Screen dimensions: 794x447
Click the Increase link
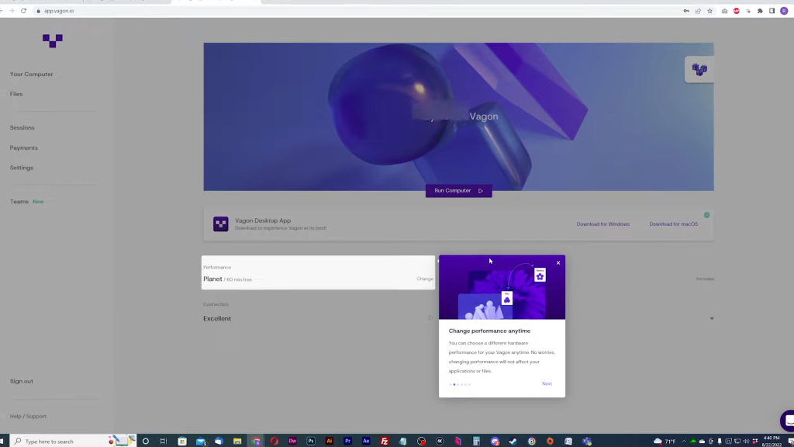tap(705, 279)
